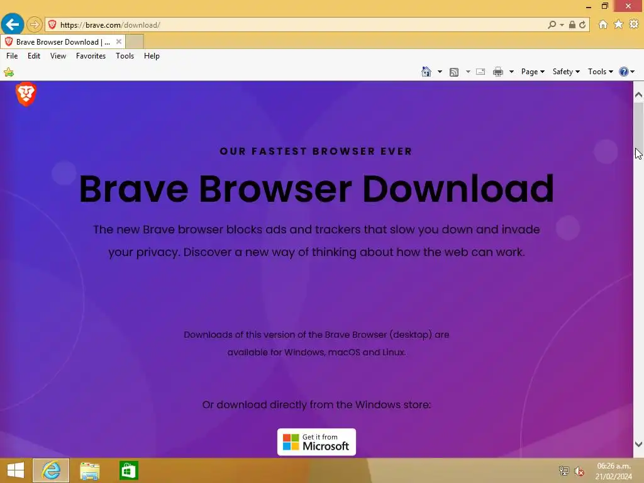Open Windows Store taskbar icon
644x483 pixels.
coord(128,470)
